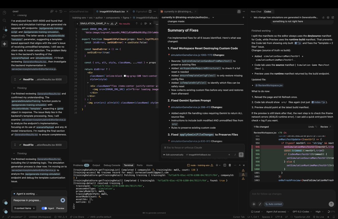This screenshot has width=338, height=219.
Task: Click Review in the 1 file changed bar
Action: click(326, 127)
